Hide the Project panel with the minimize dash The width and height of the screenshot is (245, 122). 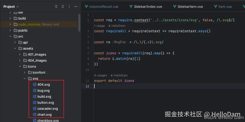[76, 7]
